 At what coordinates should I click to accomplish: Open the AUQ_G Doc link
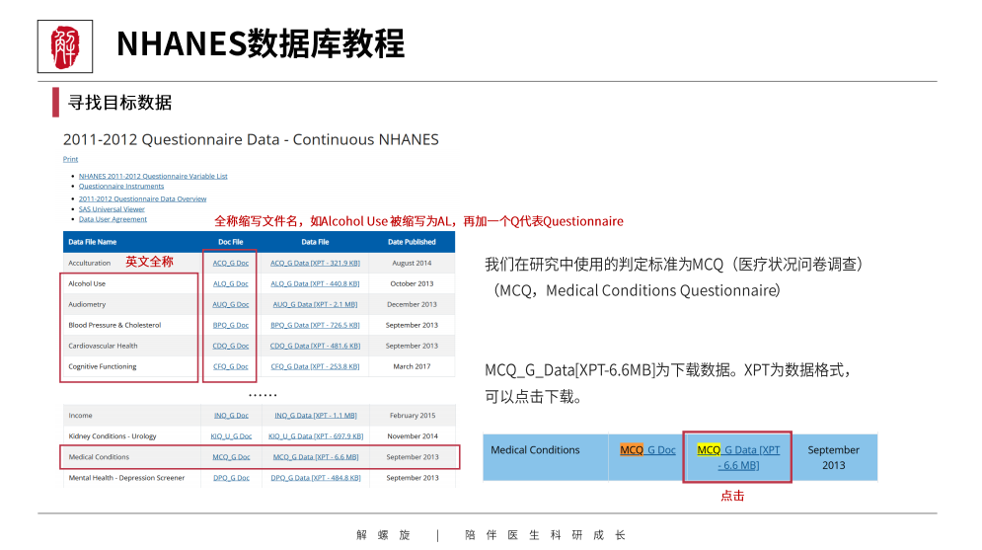coord(231,304)
